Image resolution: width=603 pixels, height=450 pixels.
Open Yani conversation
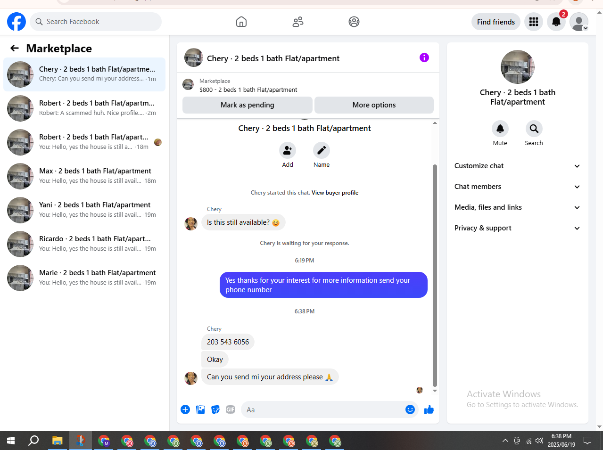84,210
